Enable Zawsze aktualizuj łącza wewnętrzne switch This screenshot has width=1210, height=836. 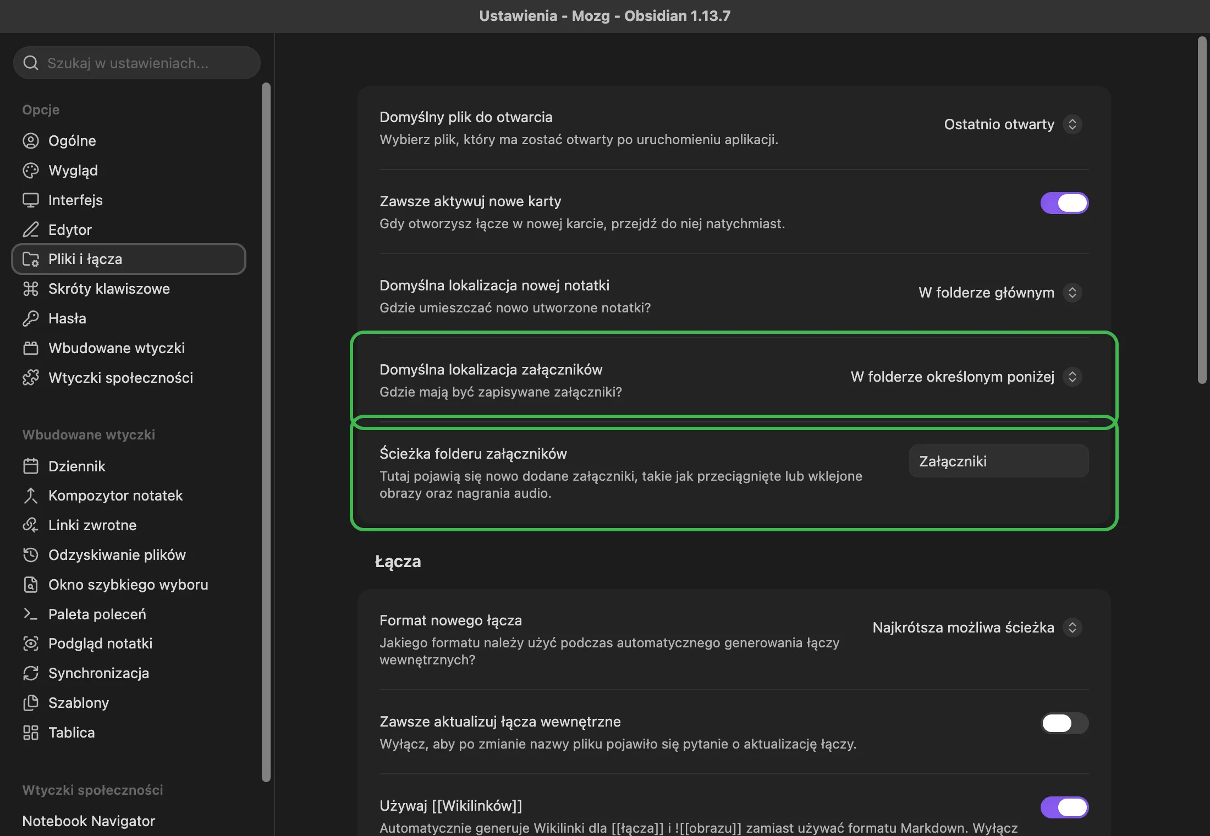(1064, 723)
